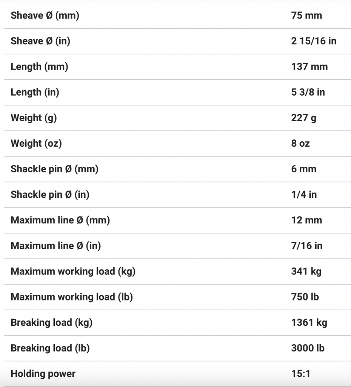Image resolution: width=351 pixels, height=387 pixels.
Task: Click the Breaking load (kg) label
Action: tap(51, 322)
